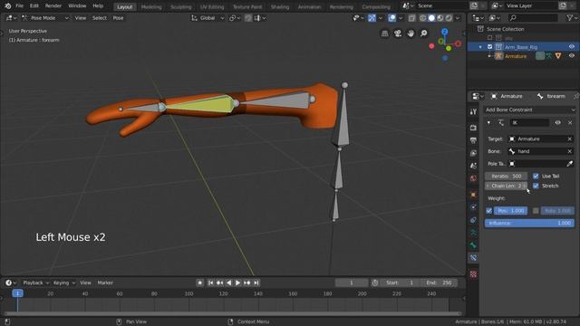Viewport: 580px width, 326px height.
Task: Toggle visibility eye of Armature object
Action: [572, 56]
